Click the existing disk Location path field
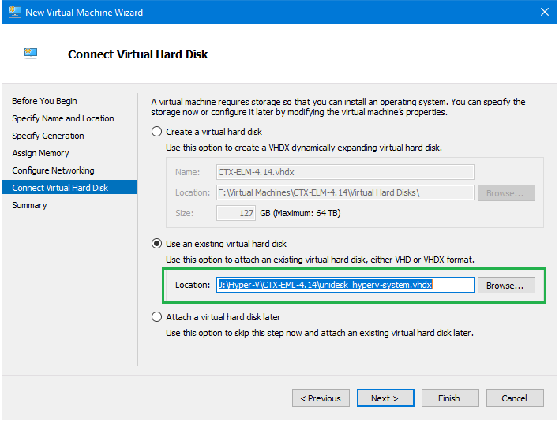This screenshot has width=559, height=422. click(x=344, y=285)
